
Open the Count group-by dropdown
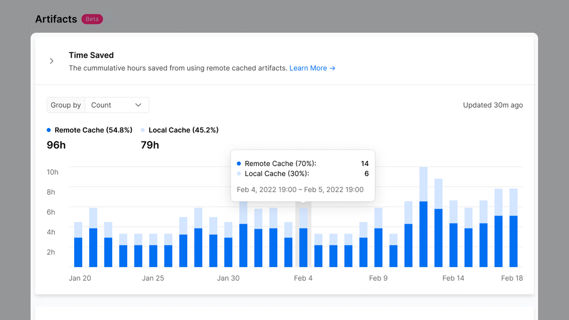pos(117,105)
